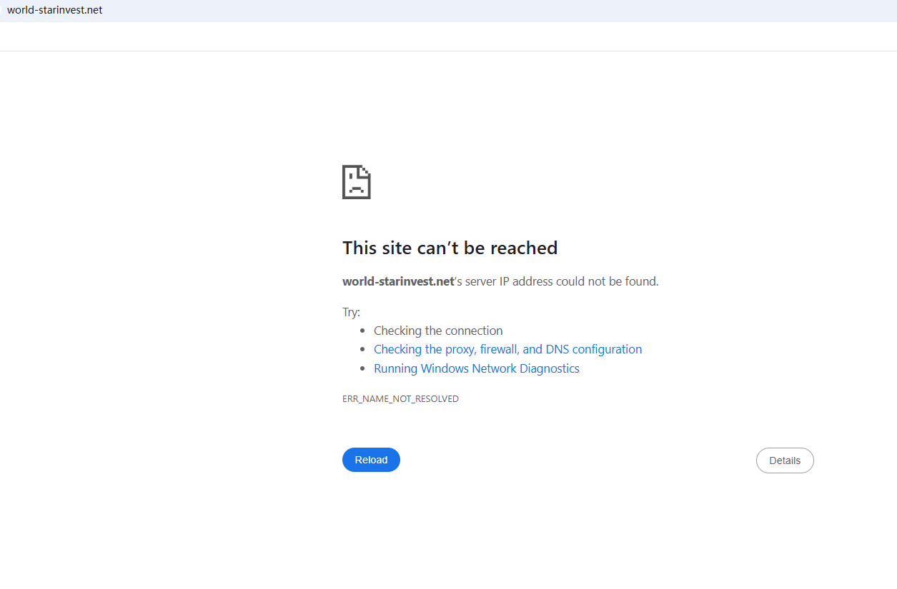Select the "This site can't be reached" heading
The width and height of the screenshot is (897, 589).
450,248
